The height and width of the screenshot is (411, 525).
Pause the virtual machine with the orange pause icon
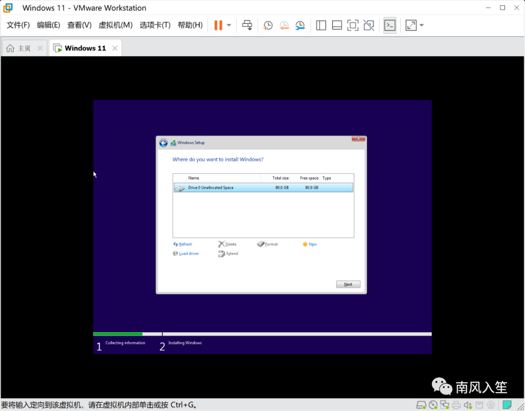[218, 25]
